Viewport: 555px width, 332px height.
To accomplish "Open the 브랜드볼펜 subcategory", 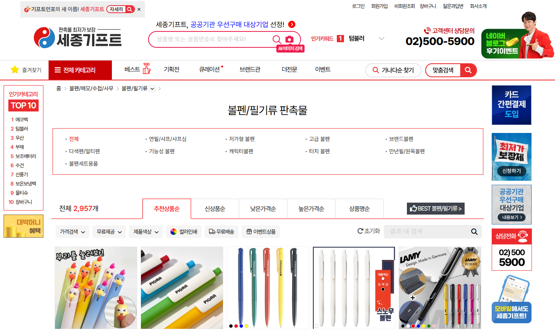I will (401, 139).
